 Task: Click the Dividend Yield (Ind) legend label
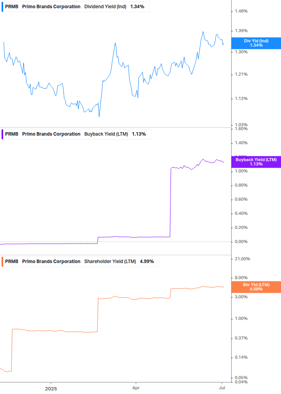click(x=105, y=7)
